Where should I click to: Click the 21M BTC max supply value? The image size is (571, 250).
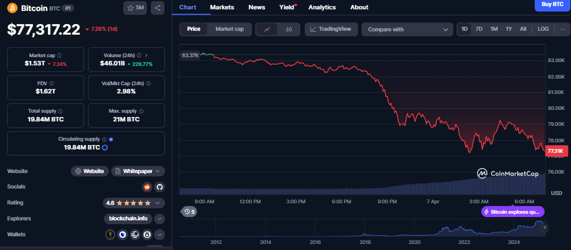click(x=127, y=119)
